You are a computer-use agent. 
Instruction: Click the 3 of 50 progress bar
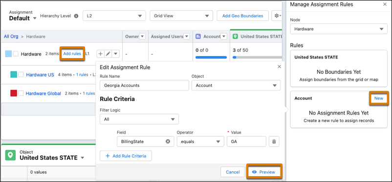(x=257, y=57)
